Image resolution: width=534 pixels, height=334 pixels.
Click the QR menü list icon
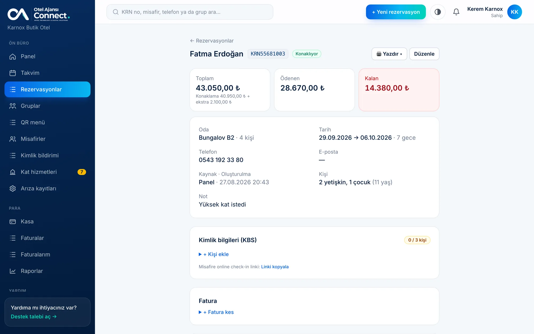click(13, 122)
